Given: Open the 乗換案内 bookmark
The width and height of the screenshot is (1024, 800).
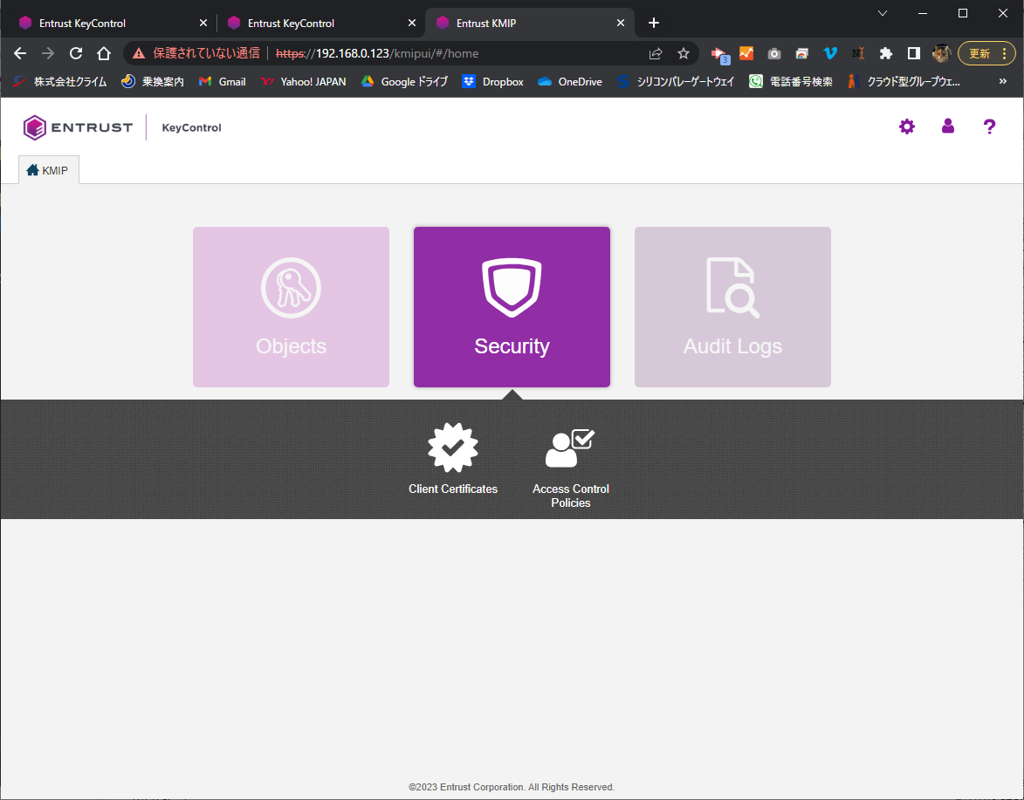Looking at the screenshot, I should (153, 81).
